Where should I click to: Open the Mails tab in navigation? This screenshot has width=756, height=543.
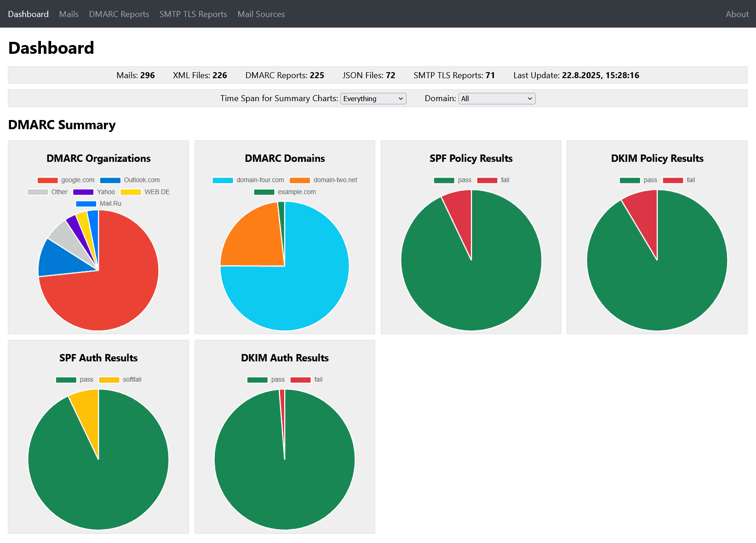point(69,14)
